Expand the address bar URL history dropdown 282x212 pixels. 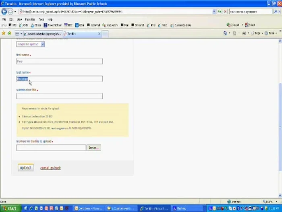coord(214,12)
